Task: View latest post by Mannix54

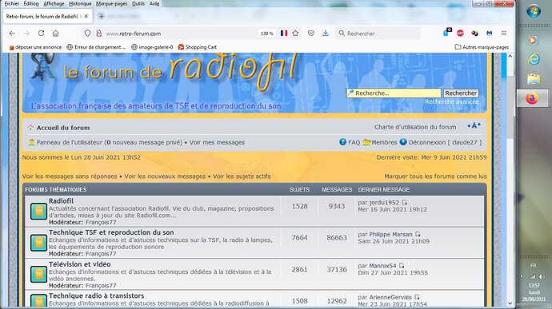Action: (402, 266)
